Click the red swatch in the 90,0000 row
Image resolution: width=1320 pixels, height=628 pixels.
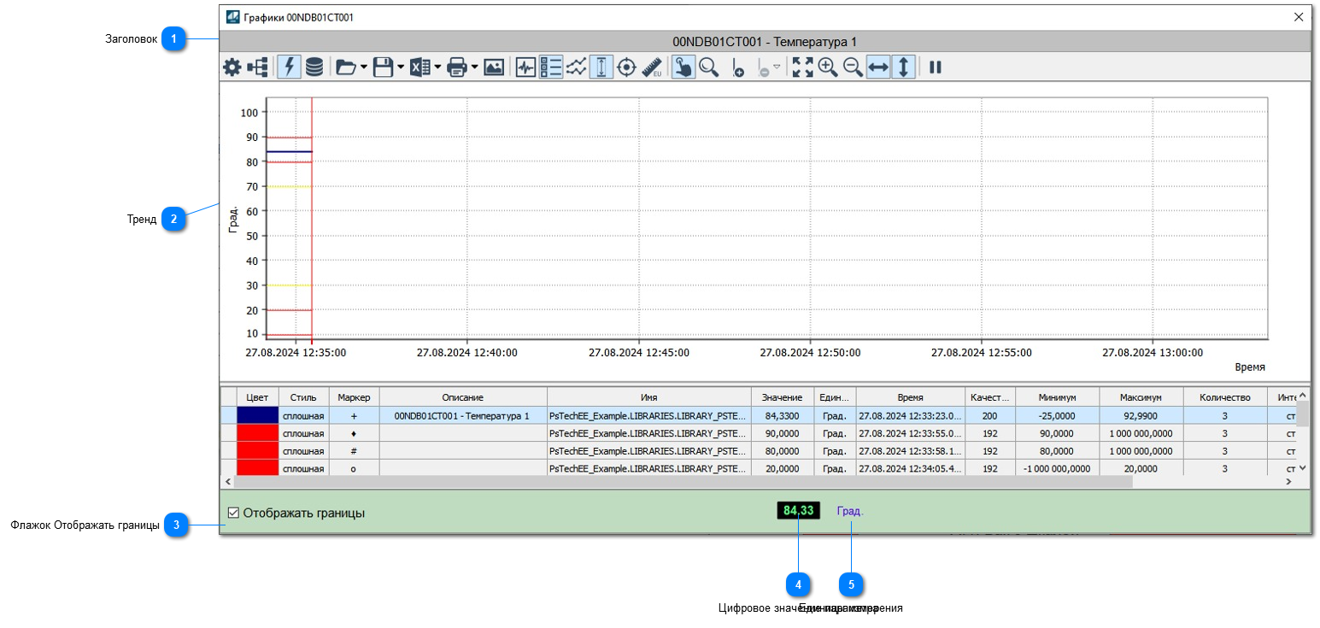click(x=257, y=433)
